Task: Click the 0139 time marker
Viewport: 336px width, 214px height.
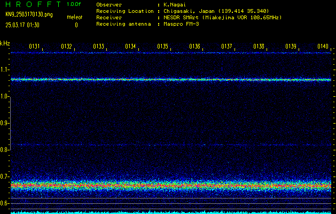Action: click(x=291, y=47)
